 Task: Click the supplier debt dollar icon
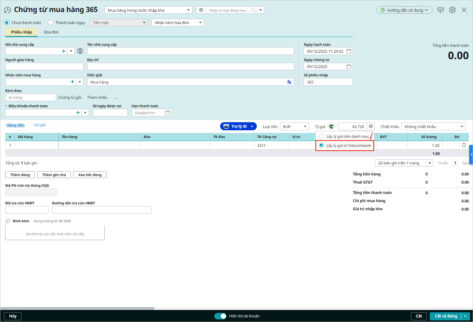(x=80, y=51)
